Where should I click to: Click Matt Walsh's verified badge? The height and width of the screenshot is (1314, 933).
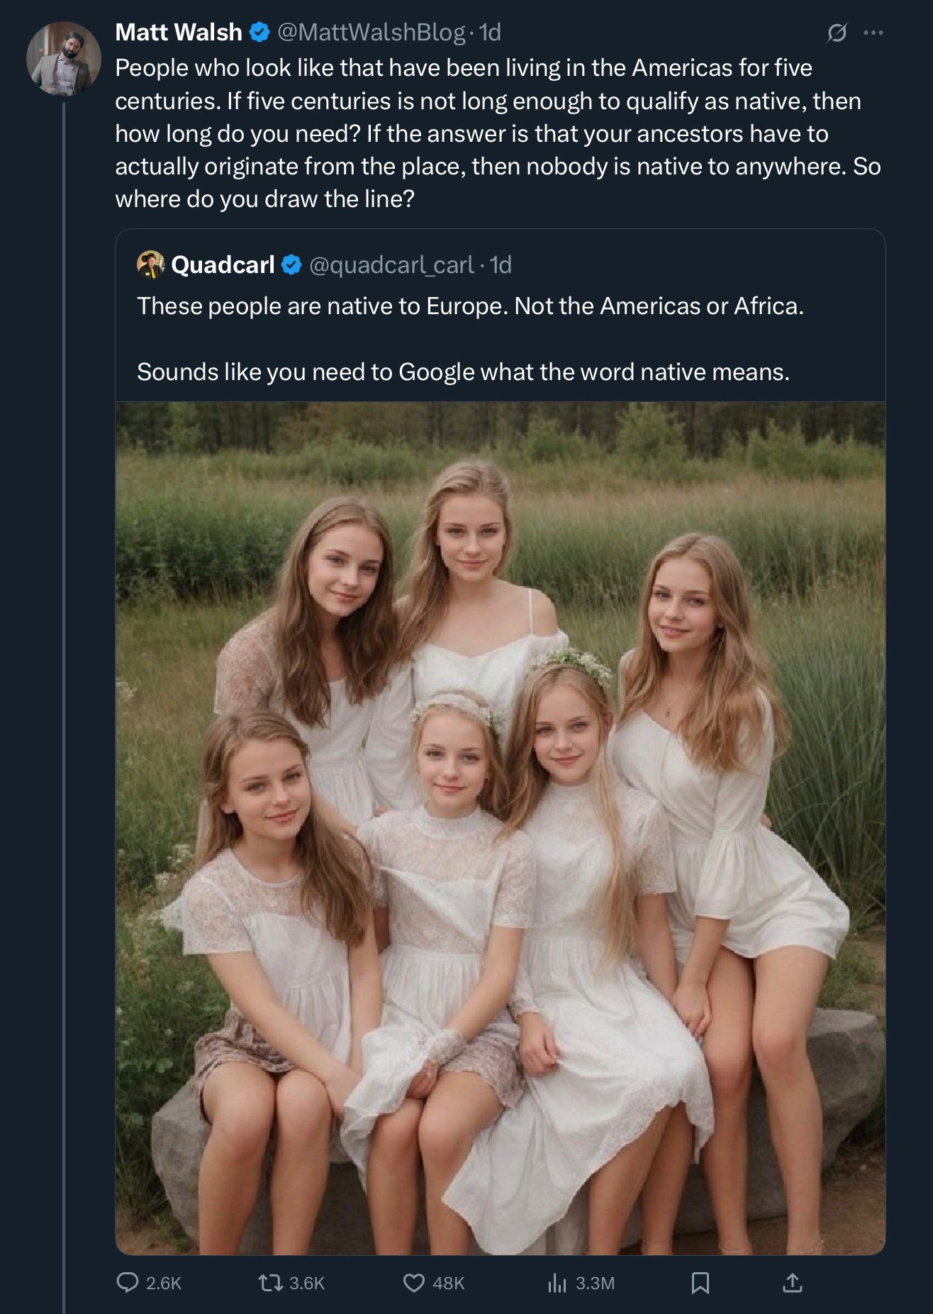pos(260,32)
